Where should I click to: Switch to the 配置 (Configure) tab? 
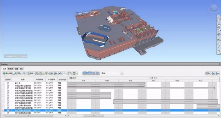click(x=16, y=69)
